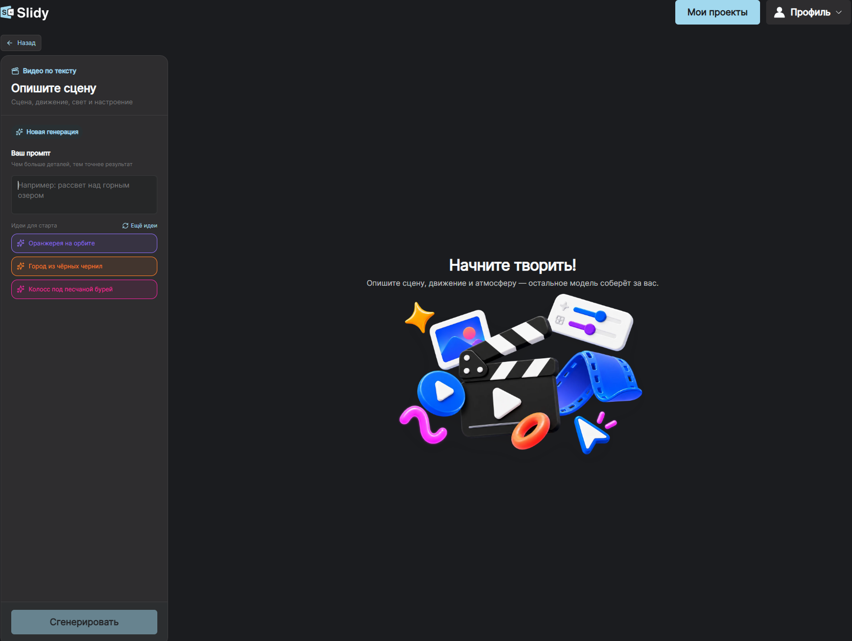This screenshot has width=852, height=641.
Task: Expand the Профиль dropdown
Action: click(x=808, y=12)
